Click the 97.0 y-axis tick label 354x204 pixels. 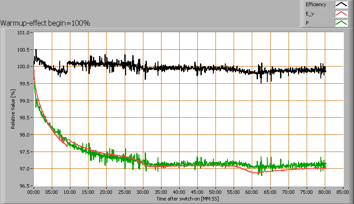pos(24,169)
